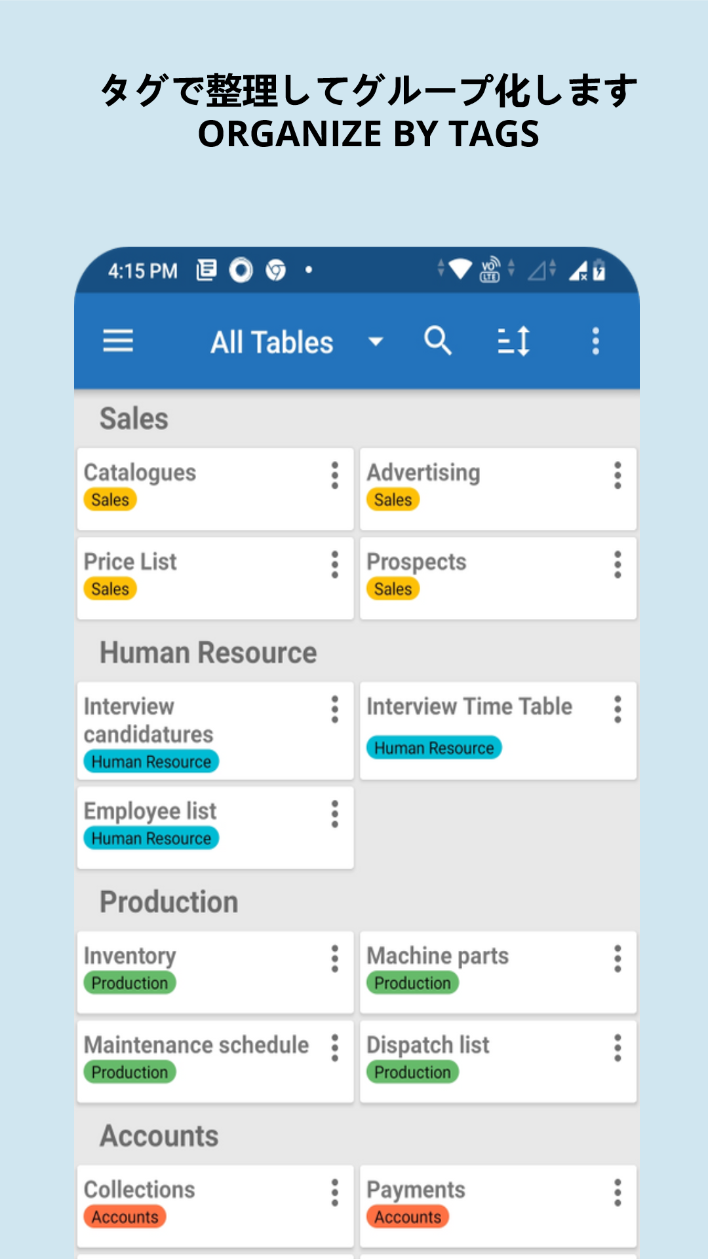Tap Human Resource tag on Employee list
This screenshot has width=708, height=1259.
[151, 838]
